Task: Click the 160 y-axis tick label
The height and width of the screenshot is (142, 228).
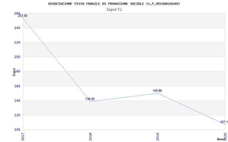Action: click(x=17, y=86)
